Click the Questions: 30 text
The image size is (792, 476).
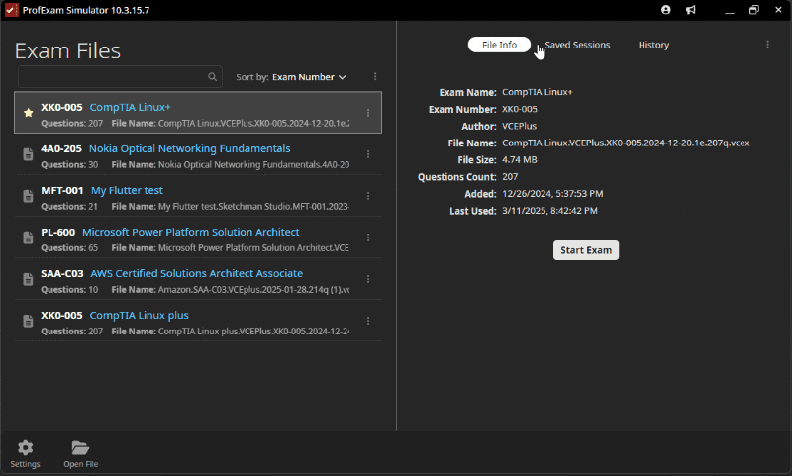(x=69, y=164)
